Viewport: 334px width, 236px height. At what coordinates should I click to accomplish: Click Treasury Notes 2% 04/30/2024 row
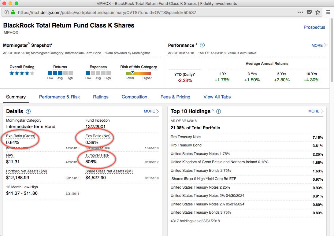(x=247, y=196)
